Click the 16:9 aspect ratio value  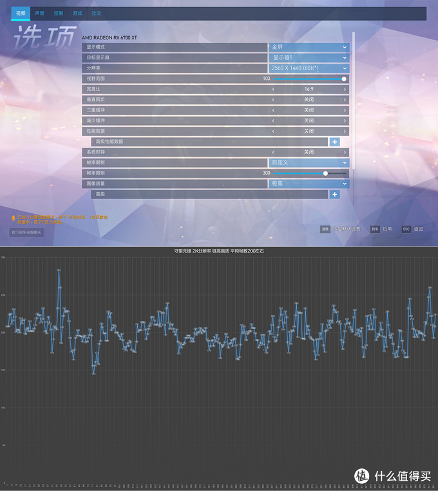(309, 90)
